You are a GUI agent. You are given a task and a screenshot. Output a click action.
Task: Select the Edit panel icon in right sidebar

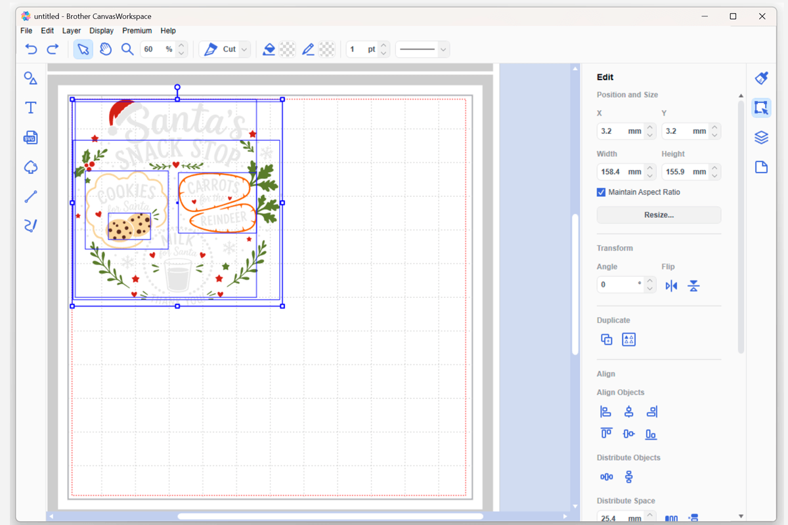761,108
